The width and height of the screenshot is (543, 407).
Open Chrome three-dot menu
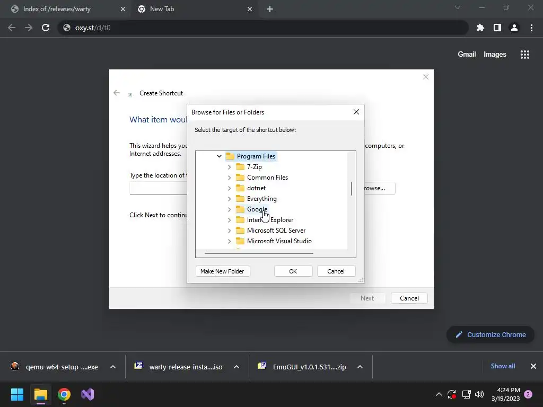pyautogui.click(x=531, y=28)
